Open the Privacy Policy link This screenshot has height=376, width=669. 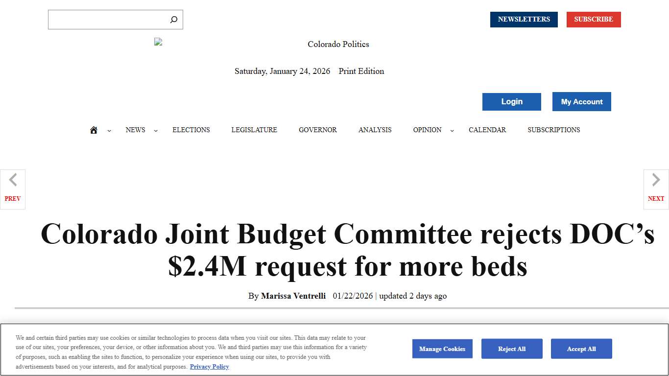(209, 366)
